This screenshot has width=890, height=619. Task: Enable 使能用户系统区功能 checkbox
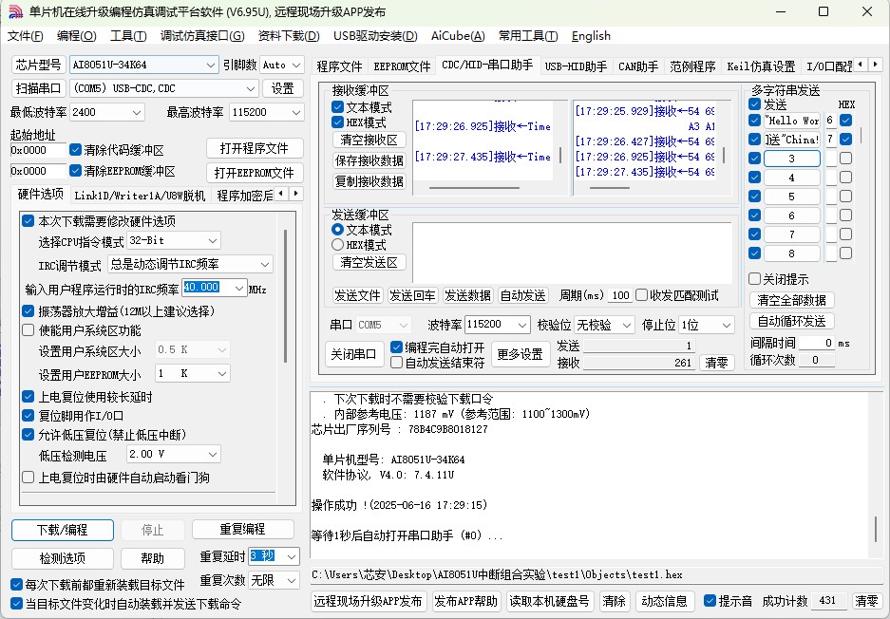(28, 330)
